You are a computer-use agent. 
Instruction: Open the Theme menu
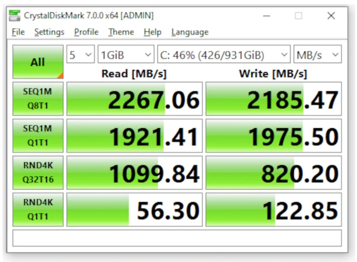pos(121,32)
